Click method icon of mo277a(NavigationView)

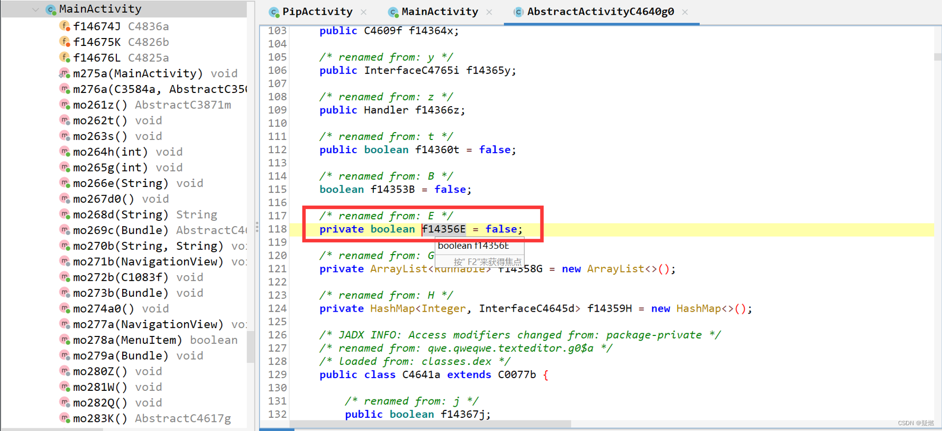click(65, 324)
